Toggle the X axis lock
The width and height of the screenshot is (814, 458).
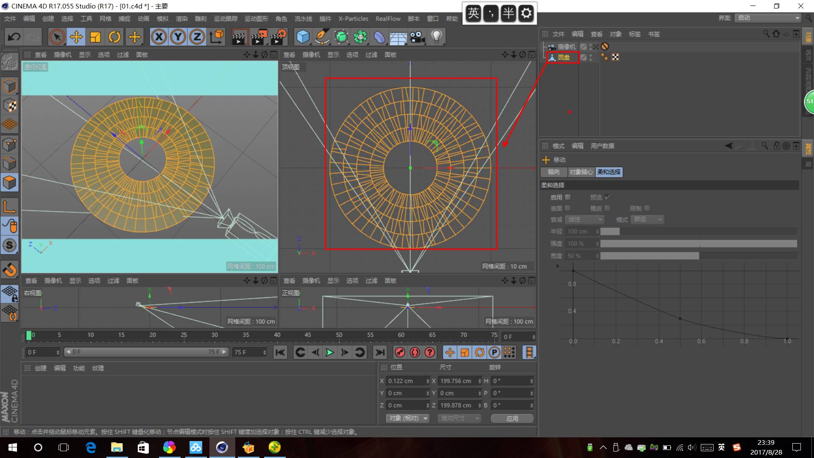pyautogui.click(x=159, y=37)
